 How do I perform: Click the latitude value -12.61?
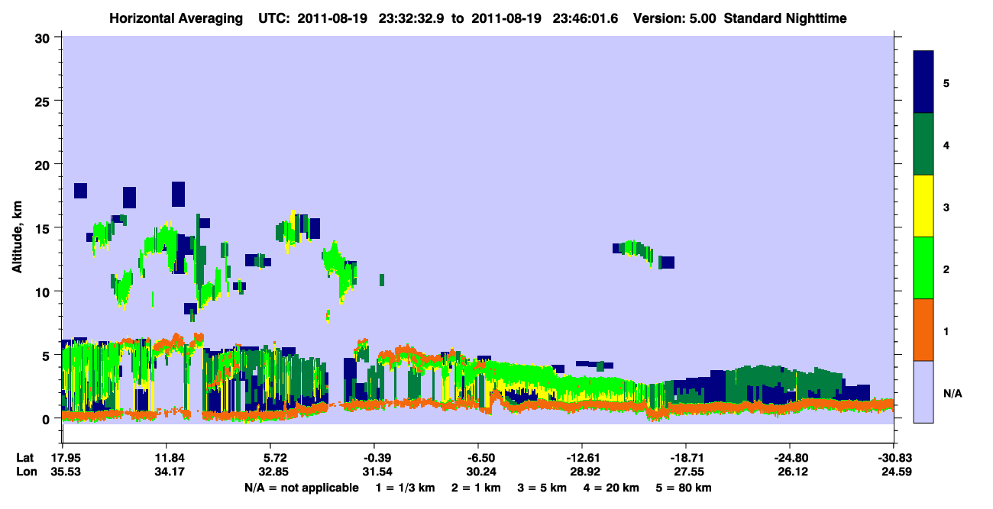pos(582,458)
